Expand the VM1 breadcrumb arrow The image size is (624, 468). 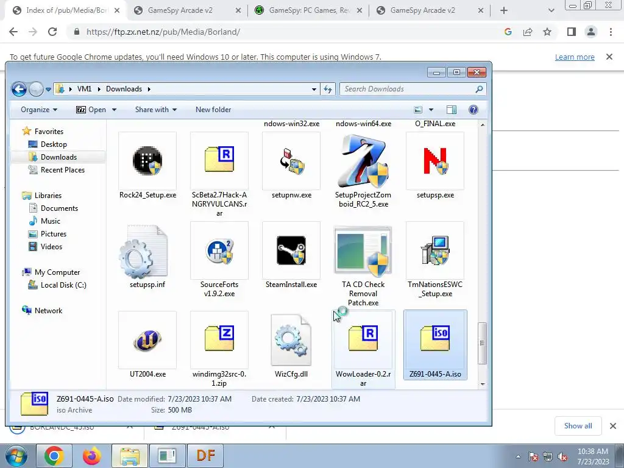pyautogui.click(x=99, y=89)
